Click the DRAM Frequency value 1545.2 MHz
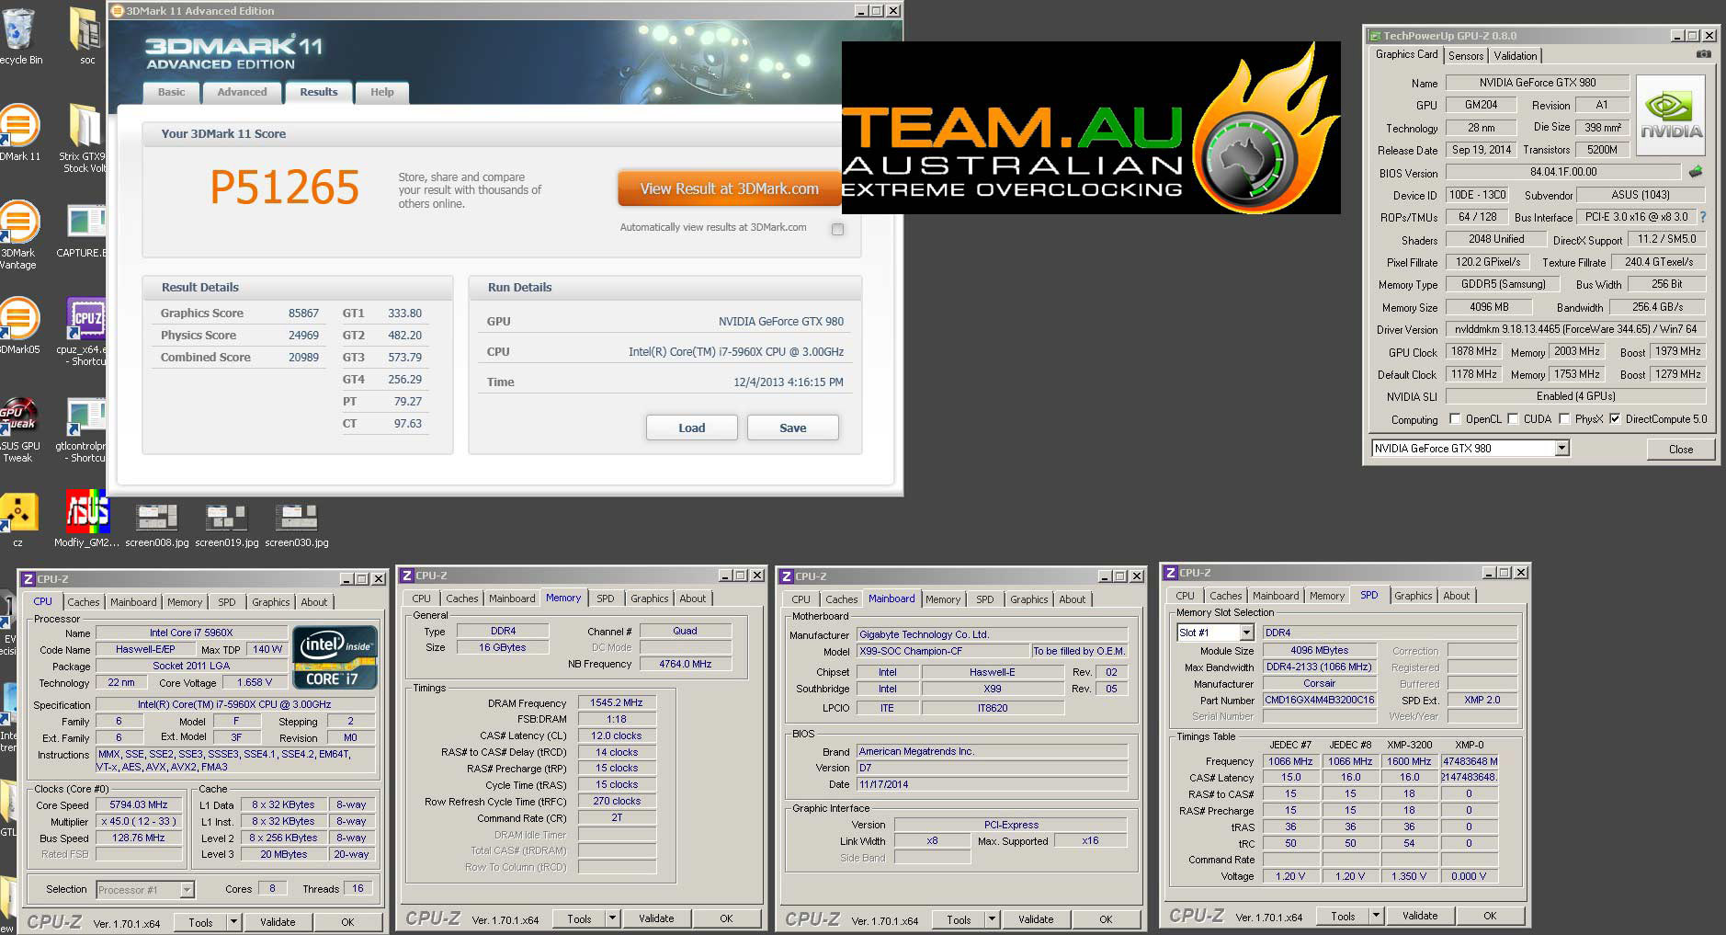 [617, 703]
